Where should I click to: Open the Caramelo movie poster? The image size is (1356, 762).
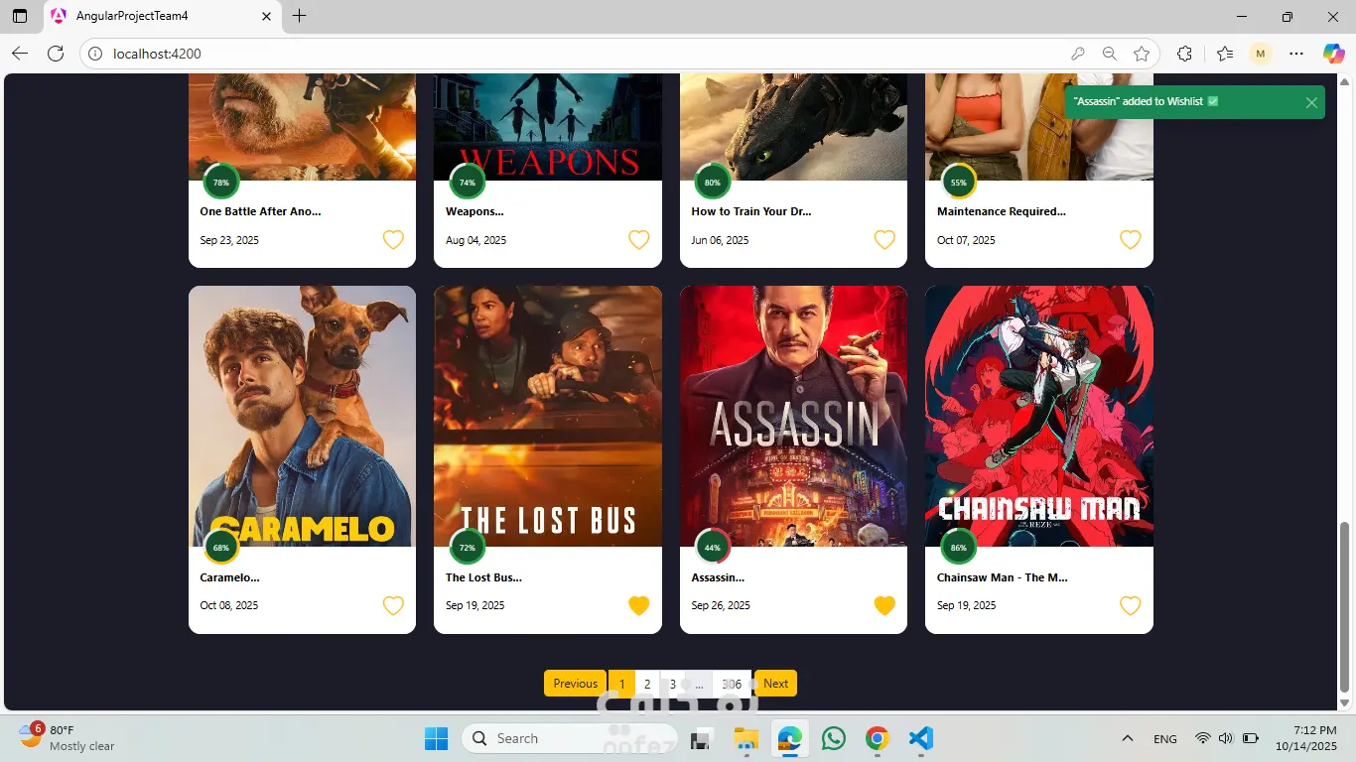[x=302, y=416]
